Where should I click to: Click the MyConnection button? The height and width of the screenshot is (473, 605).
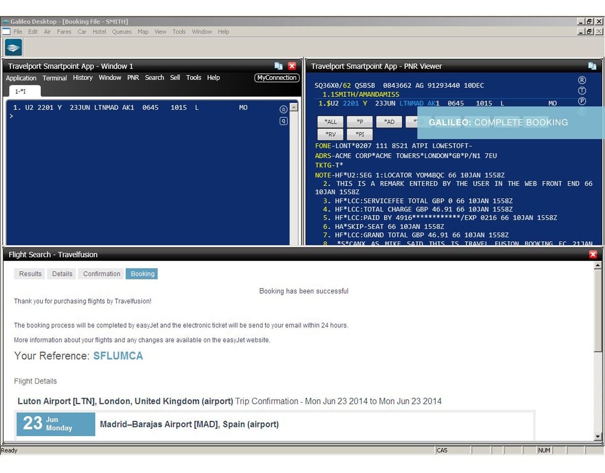pos(277,78)
